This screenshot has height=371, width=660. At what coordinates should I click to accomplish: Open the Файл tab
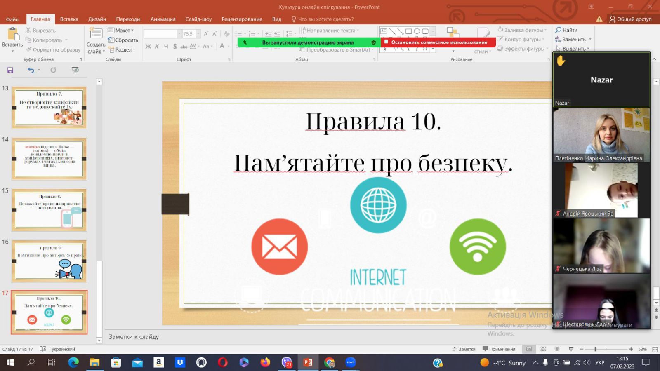pyautogui.click(x=12, y=19)
